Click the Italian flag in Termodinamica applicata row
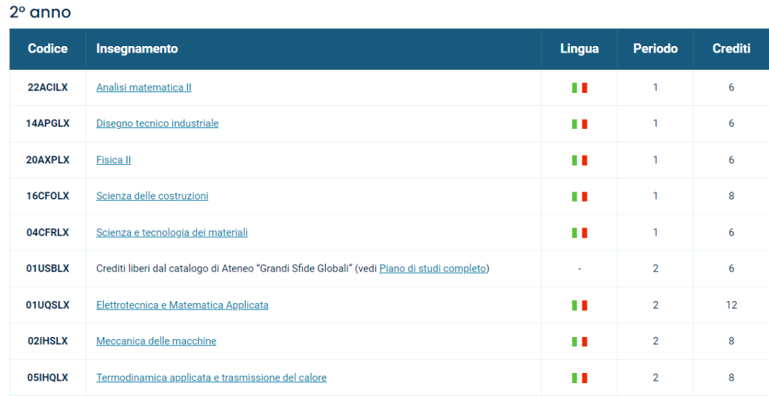The height and width of the screenshot is (396, 769). [x=579, y=378]
